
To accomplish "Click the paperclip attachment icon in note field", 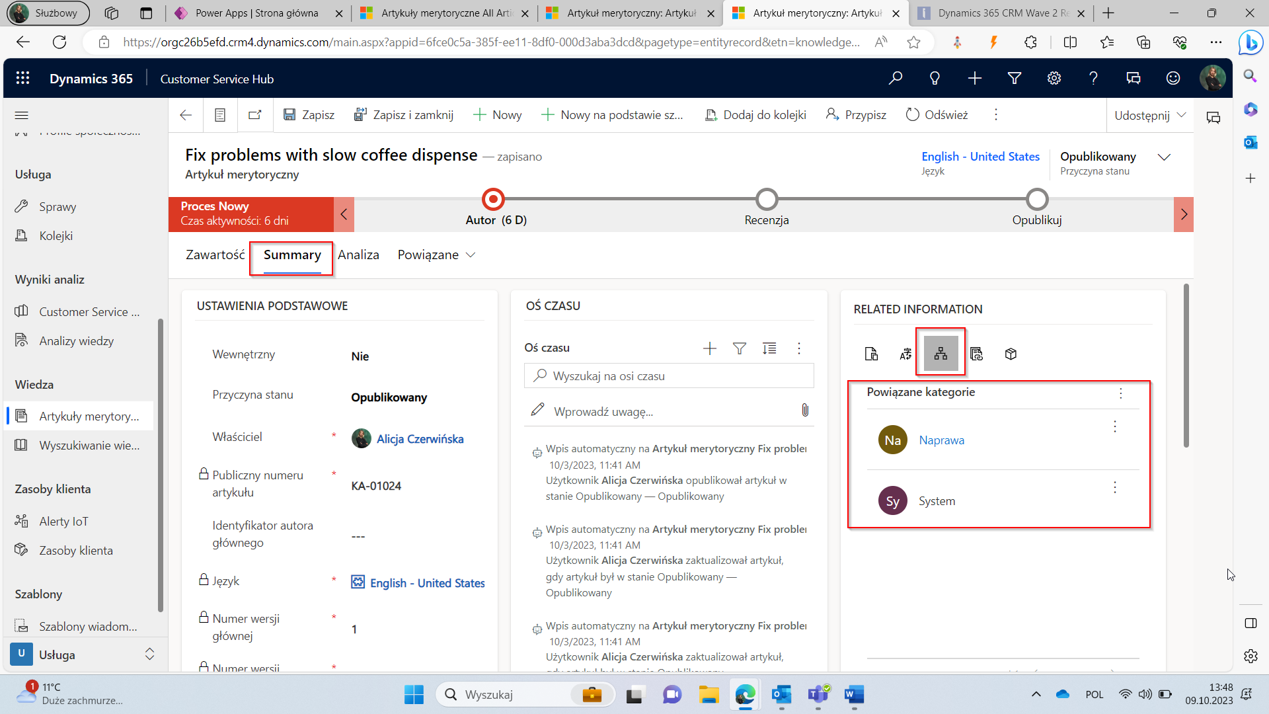I will (x=805, y=411).
